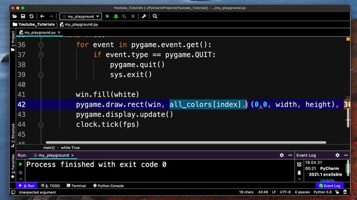Viewport: 357px width, 200px height.
Task: Click the Stop square icon in top toolbar
Action: [x=133, y=16]
